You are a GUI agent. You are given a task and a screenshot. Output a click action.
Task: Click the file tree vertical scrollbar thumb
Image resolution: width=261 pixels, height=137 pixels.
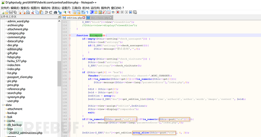coord(59,73)
